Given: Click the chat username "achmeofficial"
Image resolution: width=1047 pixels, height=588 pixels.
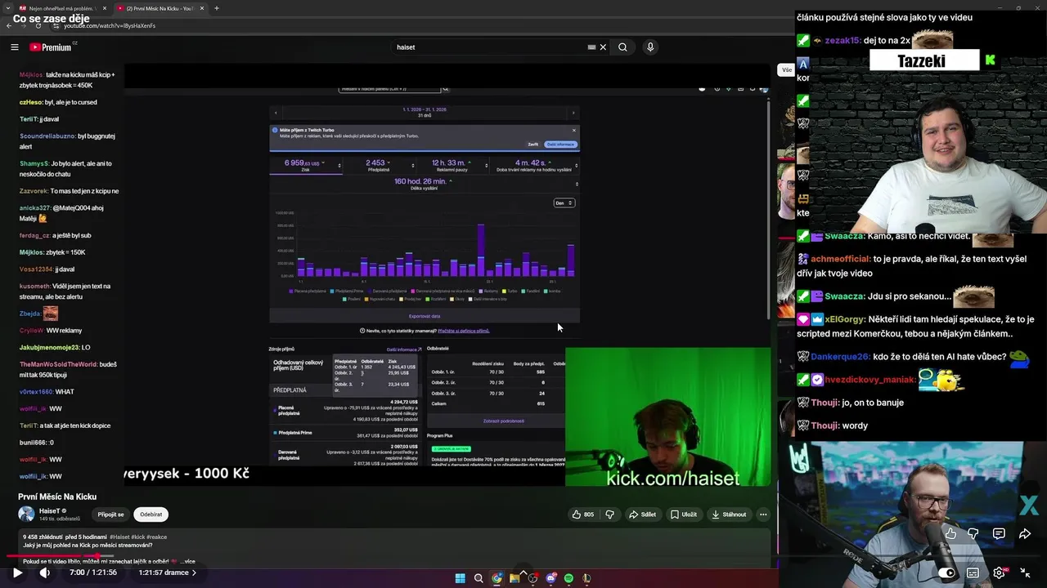Looking at the screenshot, I should pyautogui.click(x=840, y=259).
